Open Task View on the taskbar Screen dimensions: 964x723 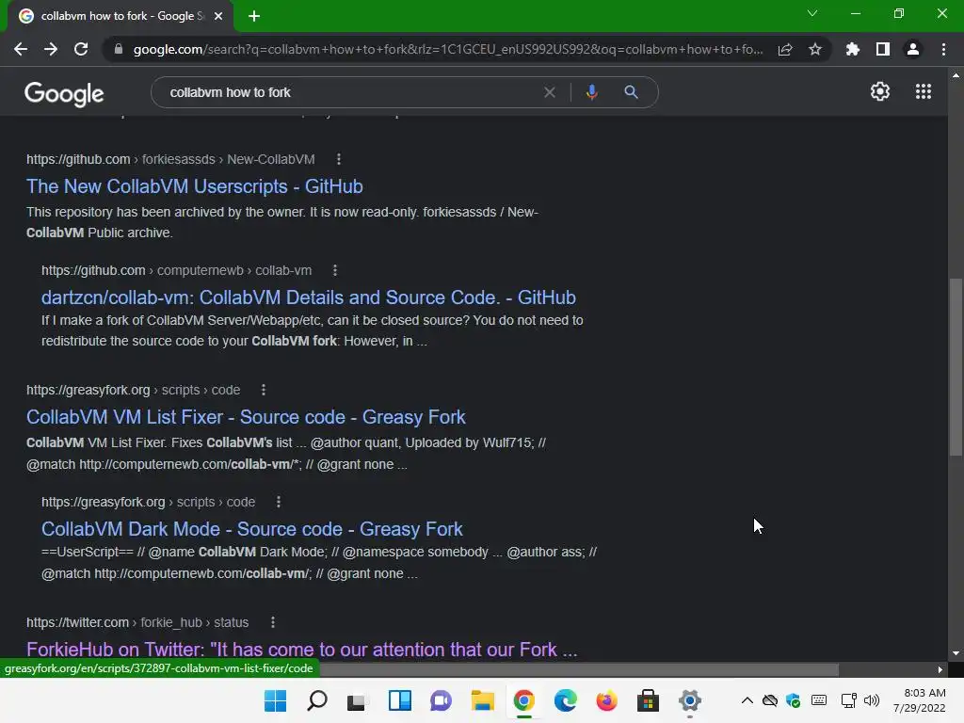[x=357, y=700]
